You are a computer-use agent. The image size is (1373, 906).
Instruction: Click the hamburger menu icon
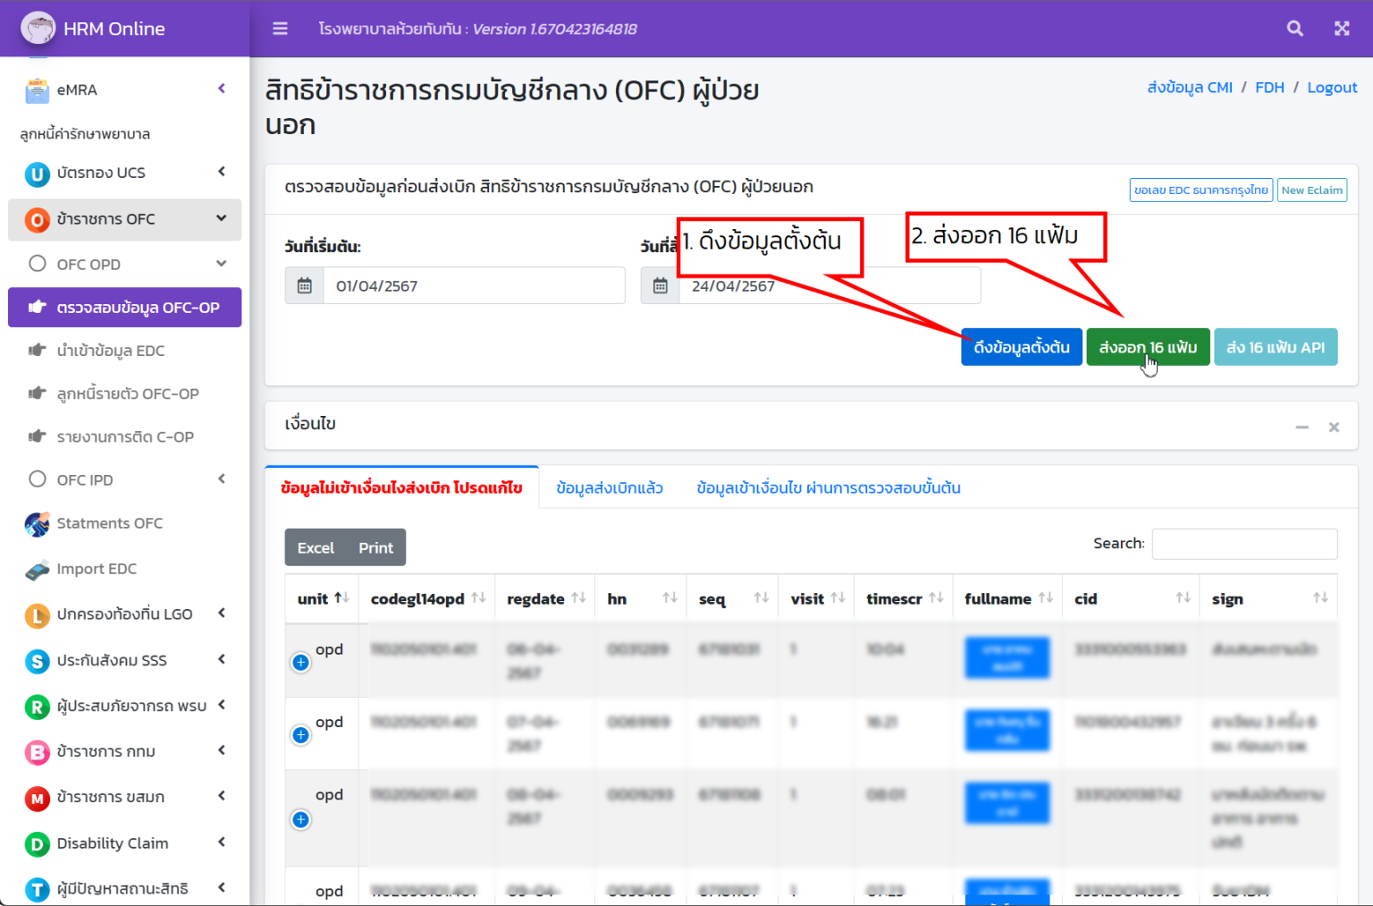(279, 28)
